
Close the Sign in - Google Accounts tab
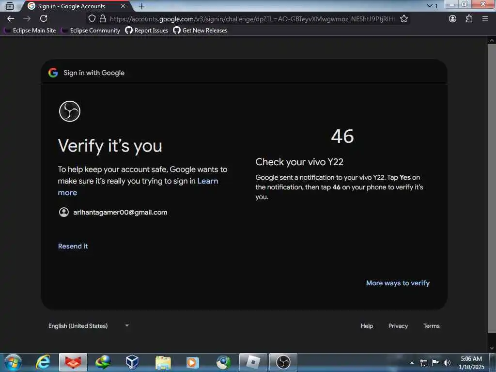pyautogui.click(x=123, y=6)
